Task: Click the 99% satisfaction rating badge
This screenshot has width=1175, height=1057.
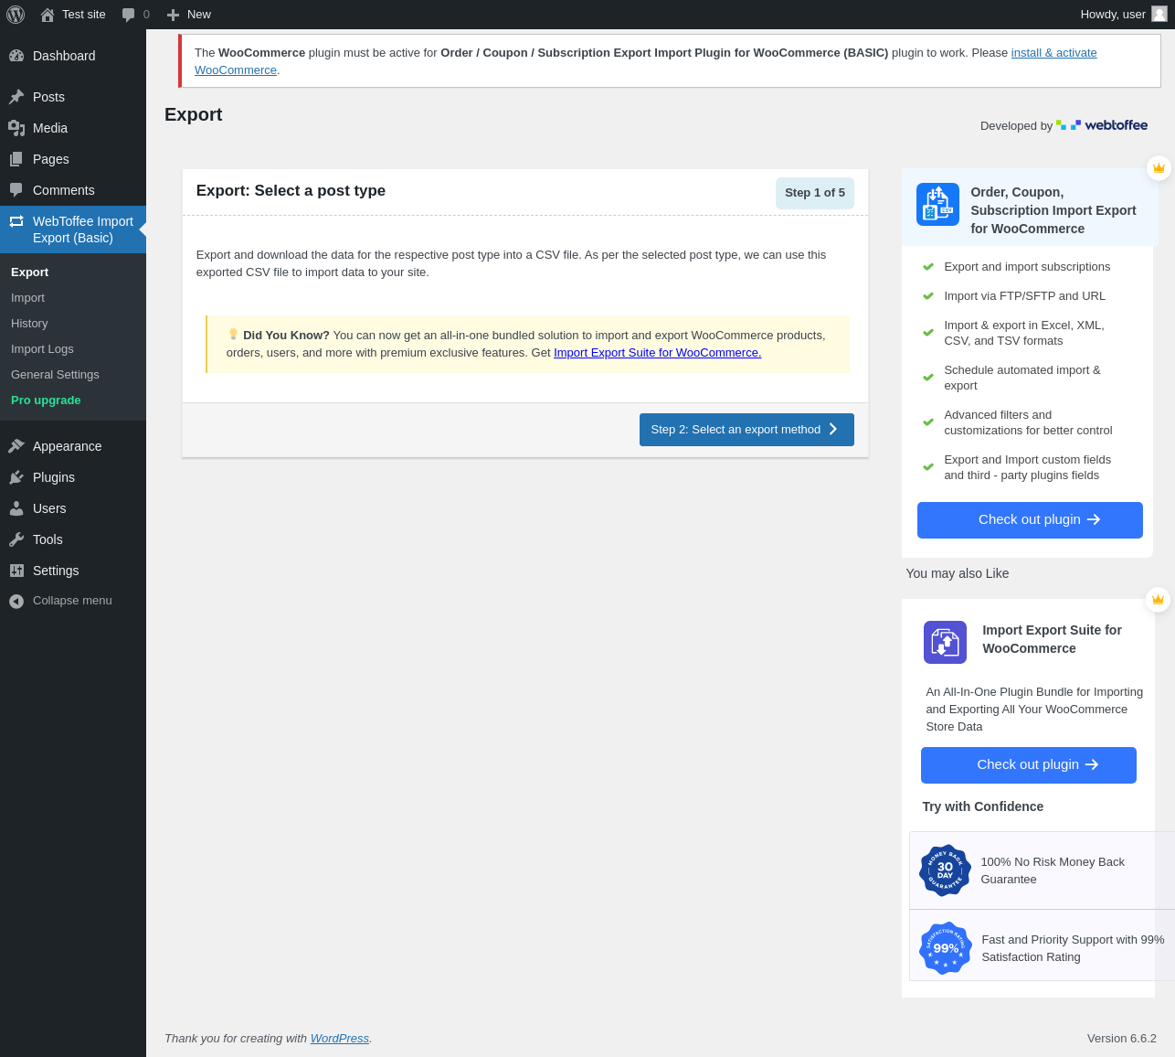Action: coord(945,948)
